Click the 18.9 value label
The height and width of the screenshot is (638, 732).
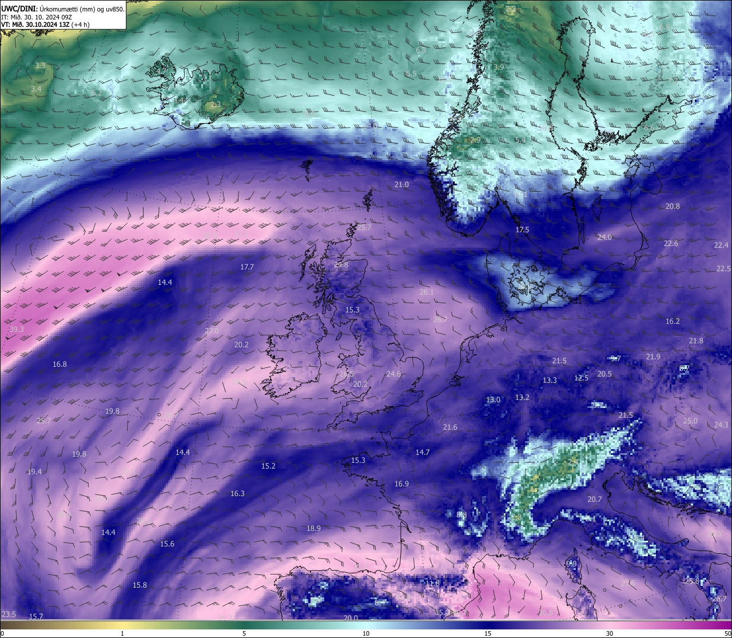313,528
